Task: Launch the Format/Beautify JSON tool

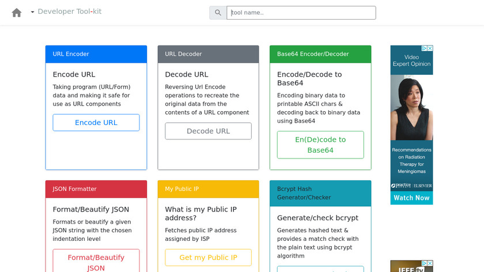Action: 96,262
